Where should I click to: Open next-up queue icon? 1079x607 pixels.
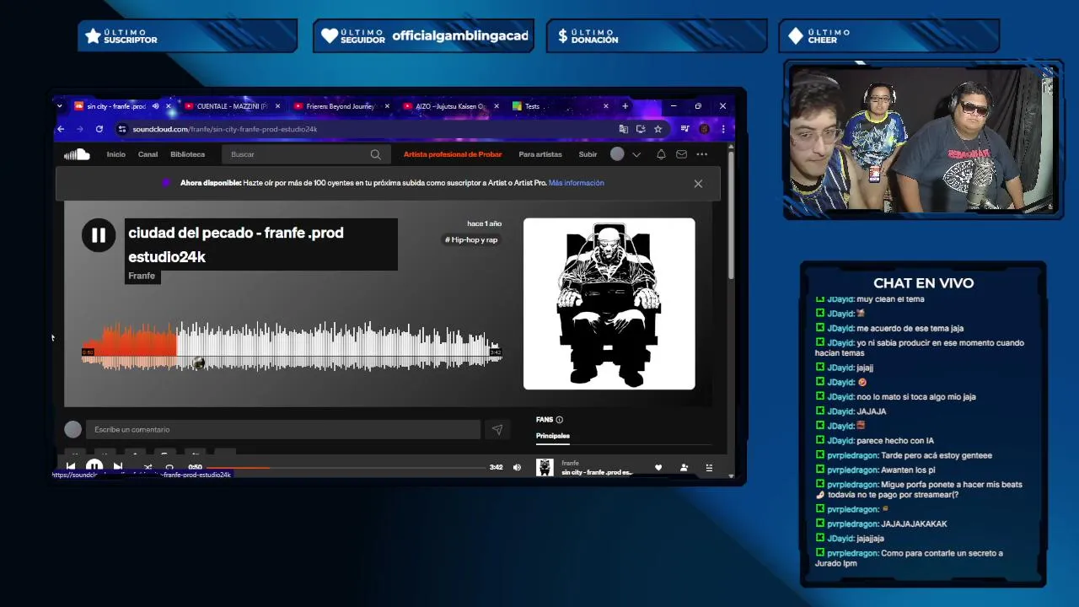click(x=709, y=467)
